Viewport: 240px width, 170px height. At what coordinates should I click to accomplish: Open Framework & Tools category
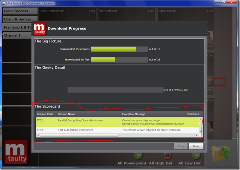pos(17,28)
